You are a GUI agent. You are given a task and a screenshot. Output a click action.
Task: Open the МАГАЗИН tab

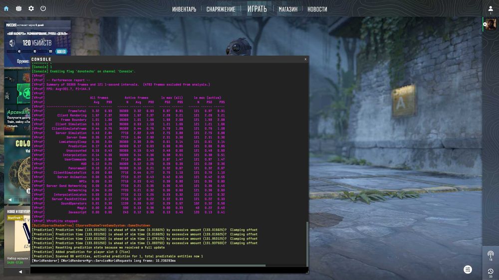tap(288, 9)
